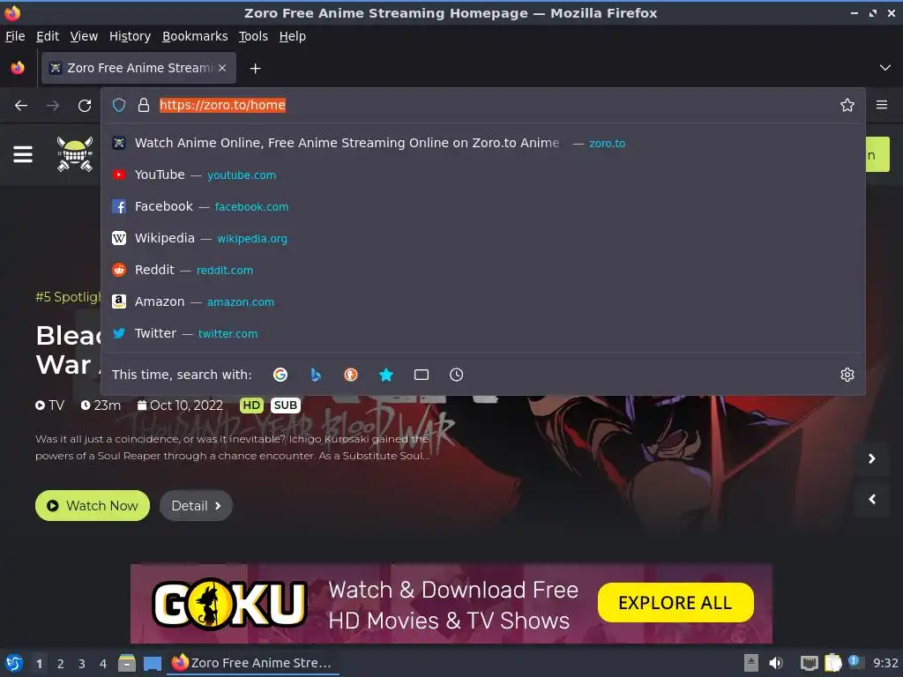903x677 pixels.
Task: Click the Goku banner logo
Action: coord(229,603)
